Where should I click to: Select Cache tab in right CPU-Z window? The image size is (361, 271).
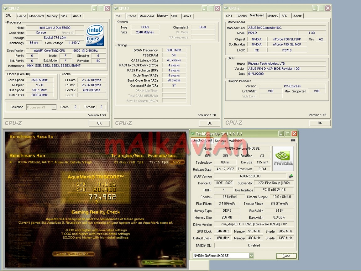[242, 16]
